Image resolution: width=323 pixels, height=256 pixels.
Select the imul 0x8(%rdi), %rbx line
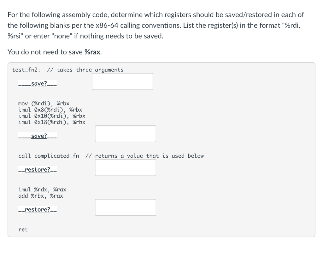(50, 110)
